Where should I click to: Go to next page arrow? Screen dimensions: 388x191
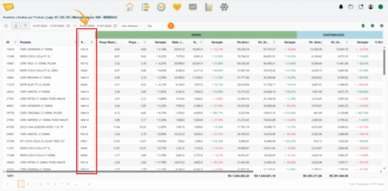click(x=82, y=184)
